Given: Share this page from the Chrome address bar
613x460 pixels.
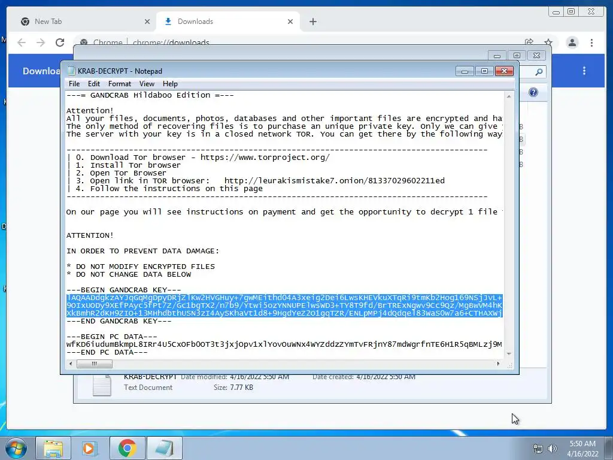Looking at the screenshot, I should (529, 42).
